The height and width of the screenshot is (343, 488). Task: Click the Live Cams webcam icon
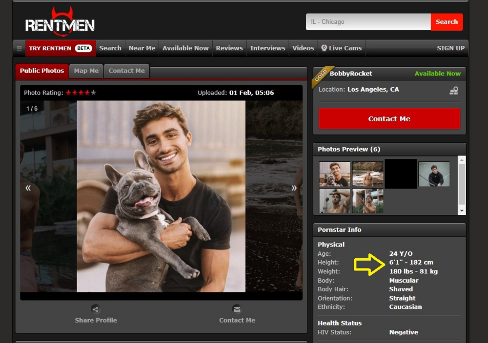(324, 48)
